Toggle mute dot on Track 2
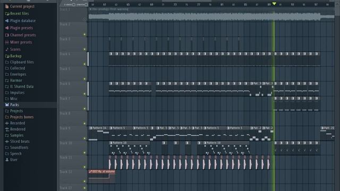The image size is (340, 191). point(84,34)
